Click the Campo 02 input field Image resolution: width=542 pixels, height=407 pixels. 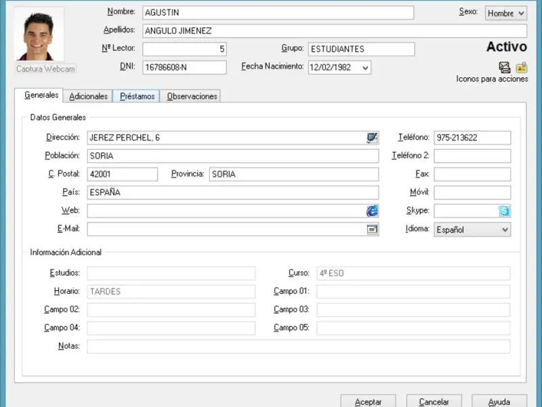coord(171,310)
